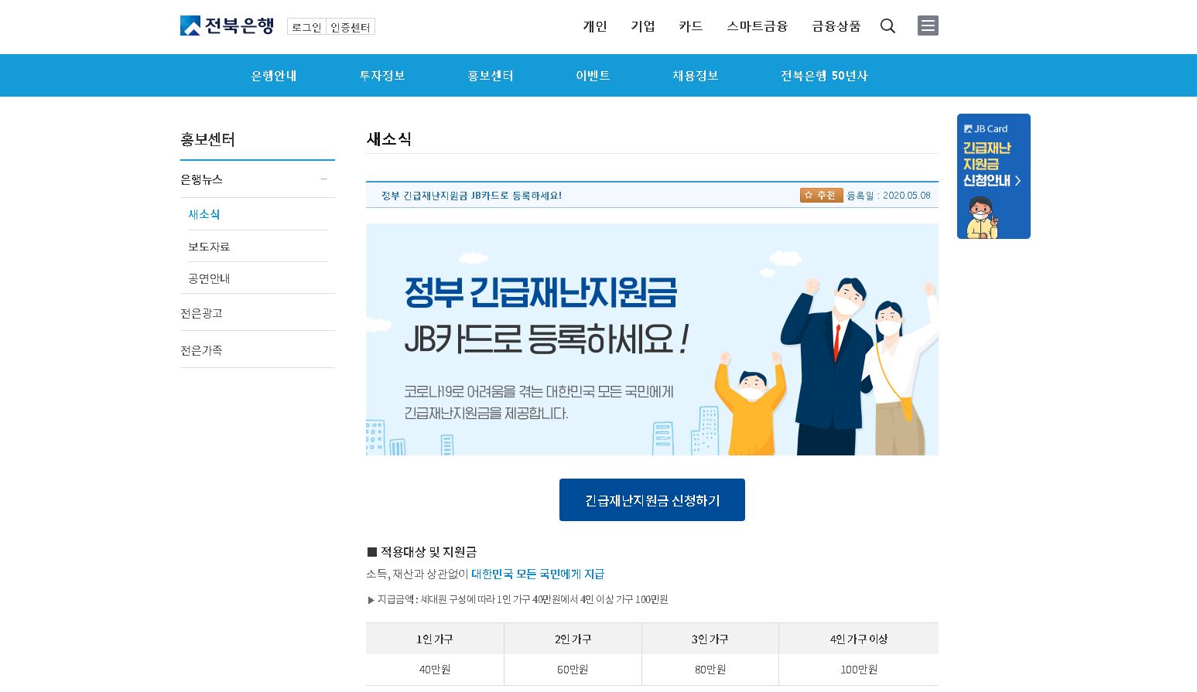Click the 홍보센터 sidebar heading
Image resolution: width=1197 pixels, height=692 pixels.
pyautogui.click(x=207, y=140)
